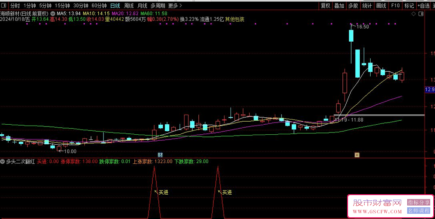This screenshot has height=219, width=435.
Task: Click the volume value 量40442
Action: (x=114, y=20)
